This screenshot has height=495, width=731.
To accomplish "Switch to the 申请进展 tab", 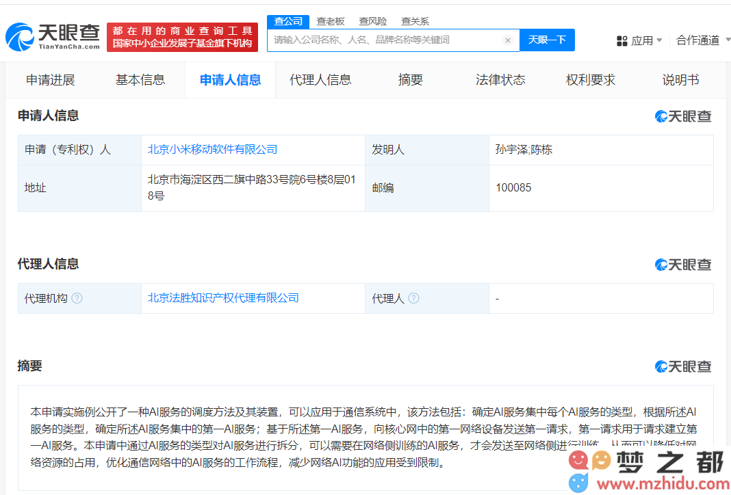I will click(x=51, y=80).
